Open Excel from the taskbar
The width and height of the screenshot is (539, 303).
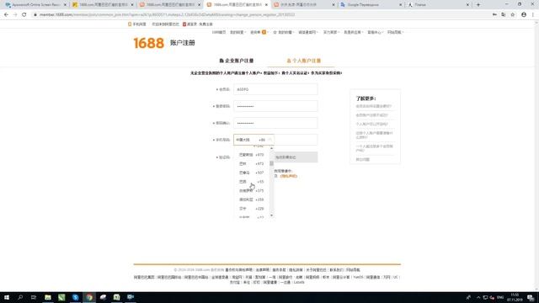point(117,297)
